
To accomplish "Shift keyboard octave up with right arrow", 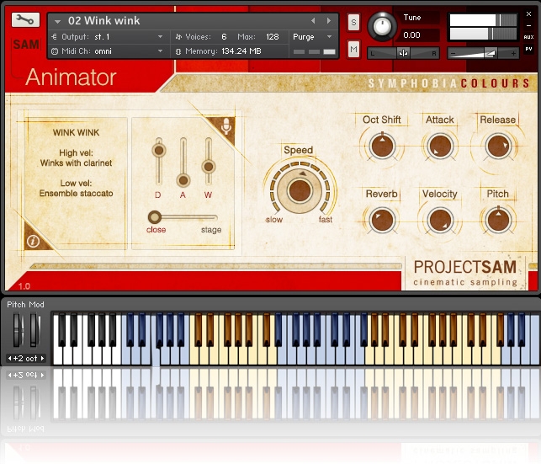I will (42, 359).
